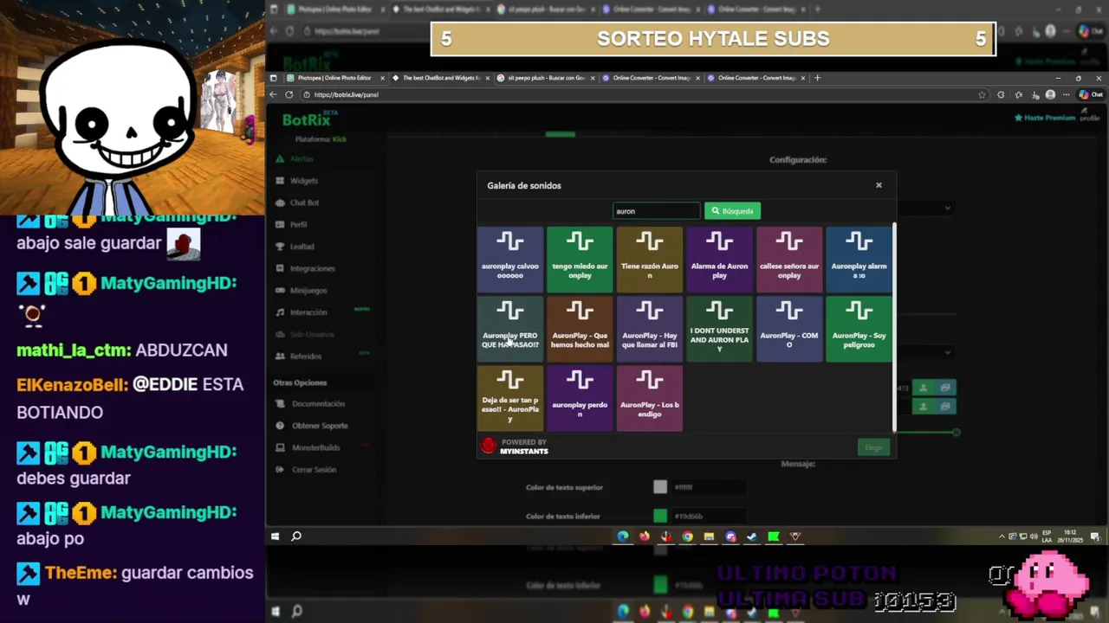
Task: Open the Widgets sidebar section
Action: 297,181
